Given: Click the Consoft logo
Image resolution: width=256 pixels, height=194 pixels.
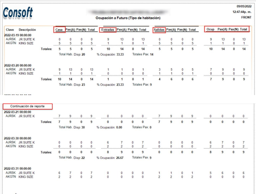Looking at the screenshot, I should point(18,13).
